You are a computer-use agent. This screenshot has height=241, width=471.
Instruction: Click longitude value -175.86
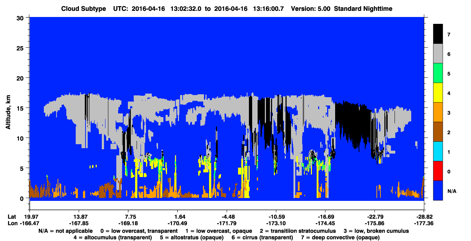[x=375, y=223]
